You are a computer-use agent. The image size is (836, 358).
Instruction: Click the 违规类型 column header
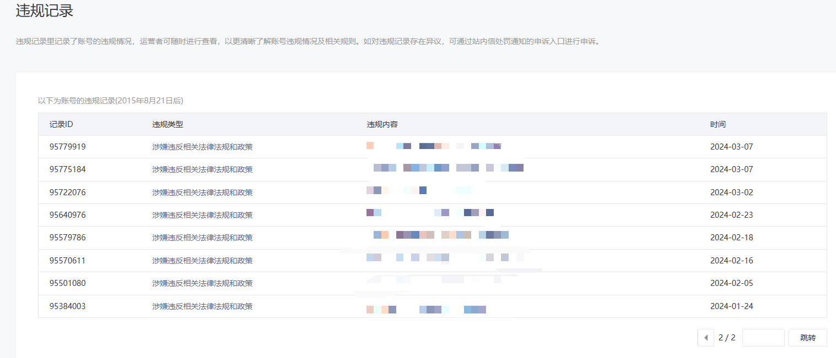[168, 124]
